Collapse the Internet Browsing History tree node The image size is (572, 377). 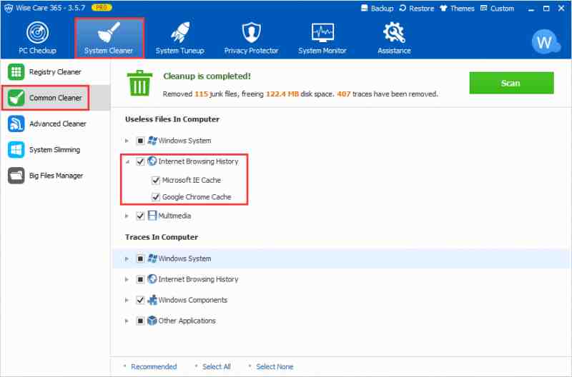tap(127, 162)
